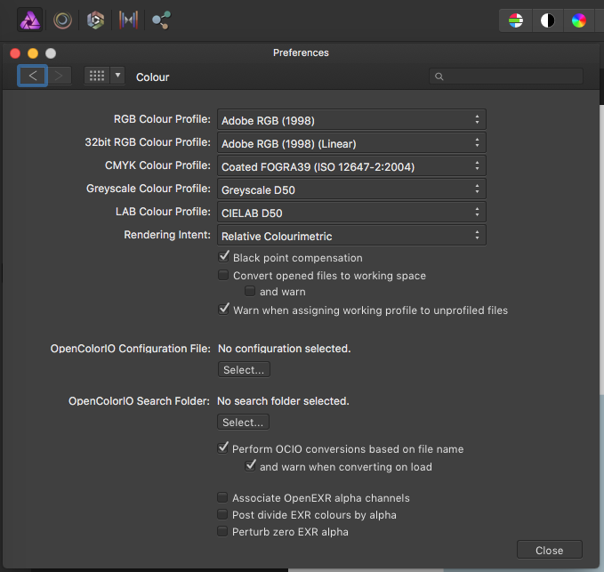Toggle 'and warn when converting on load'

(250, 465)
